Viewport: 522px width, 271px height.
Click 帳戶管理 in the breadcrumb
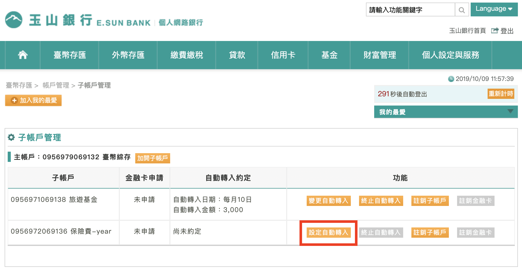[56, 85]
